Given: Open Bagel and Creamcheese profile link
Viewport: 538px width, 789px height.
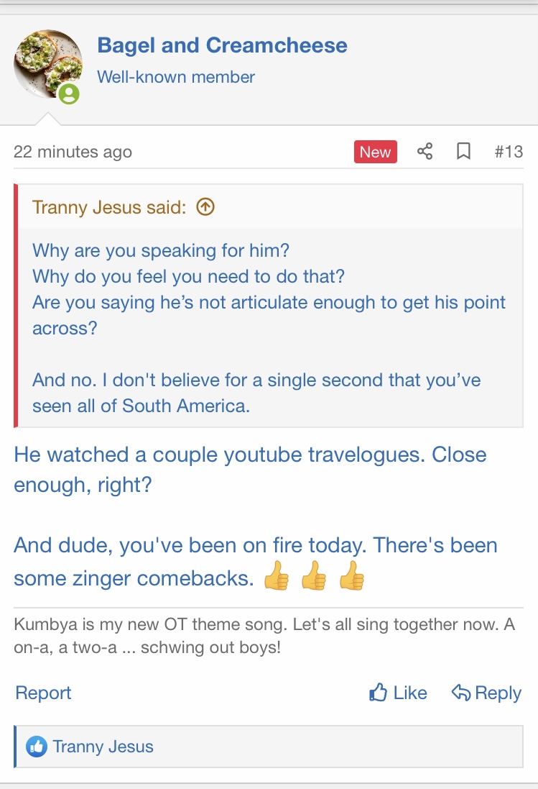Looking at the screenshot, I should pyautogui.click(x=222, y=45).
